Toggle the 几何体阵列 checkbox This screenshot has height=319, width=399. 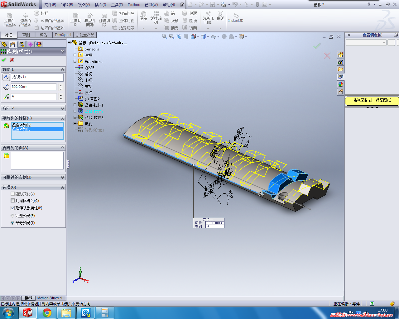[x=13, y=201]
